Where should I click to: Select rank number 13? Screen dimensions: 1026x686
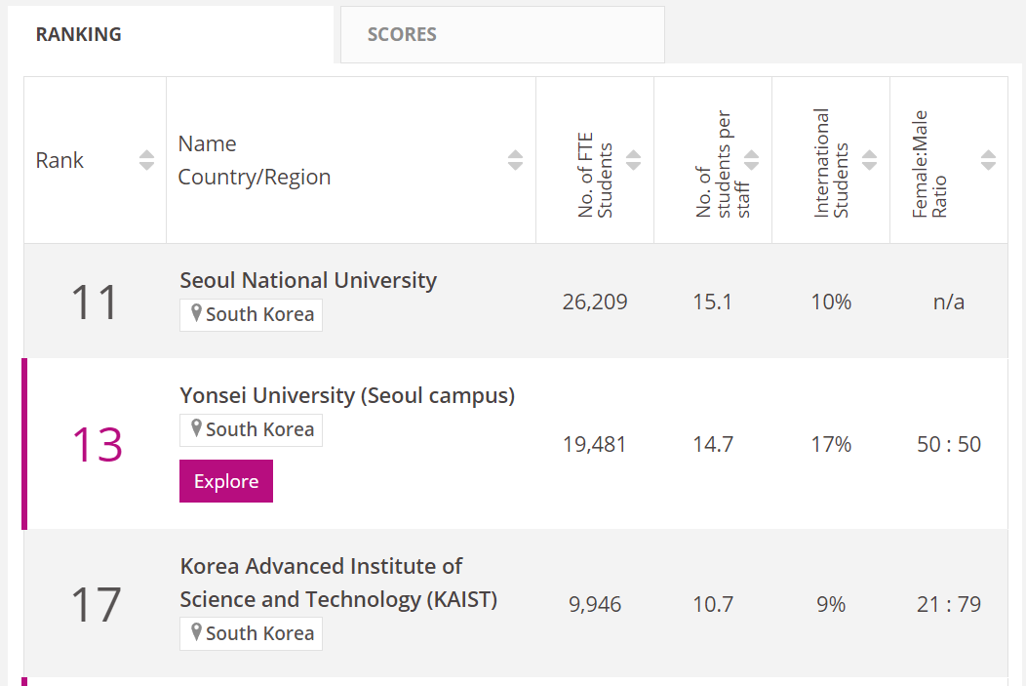coord(97,445)
